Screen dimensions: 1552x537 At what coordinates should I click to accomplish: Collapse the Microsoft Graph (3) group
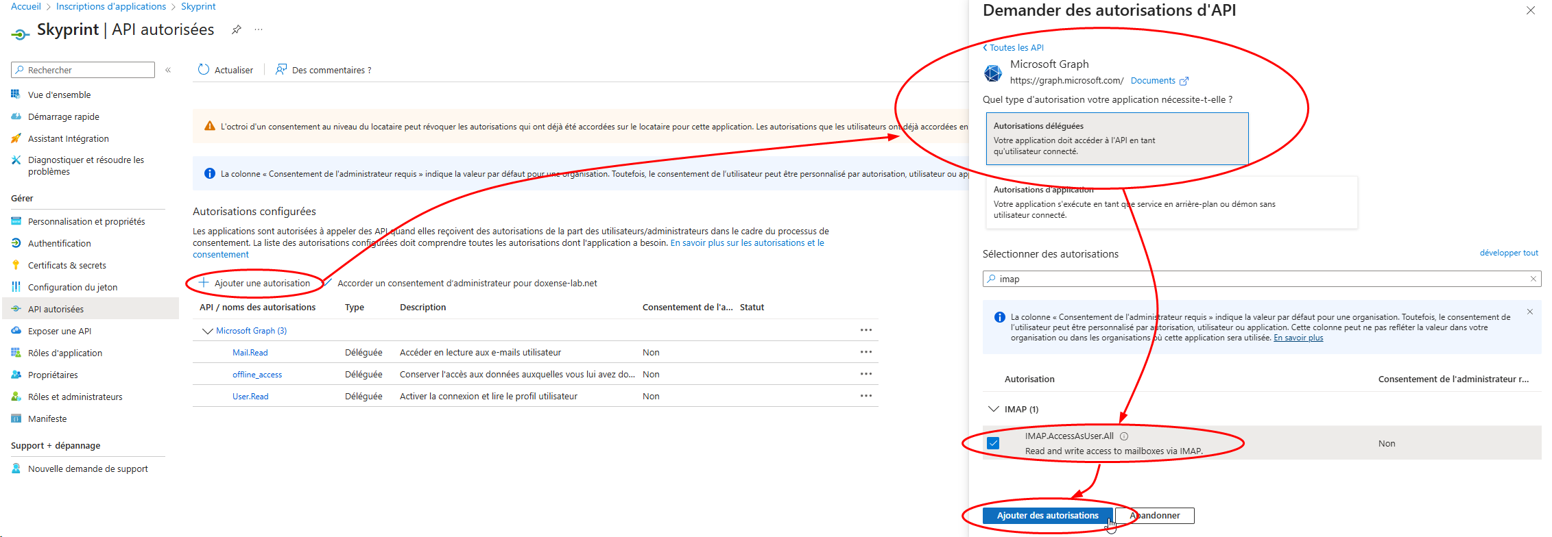[207, 331]
